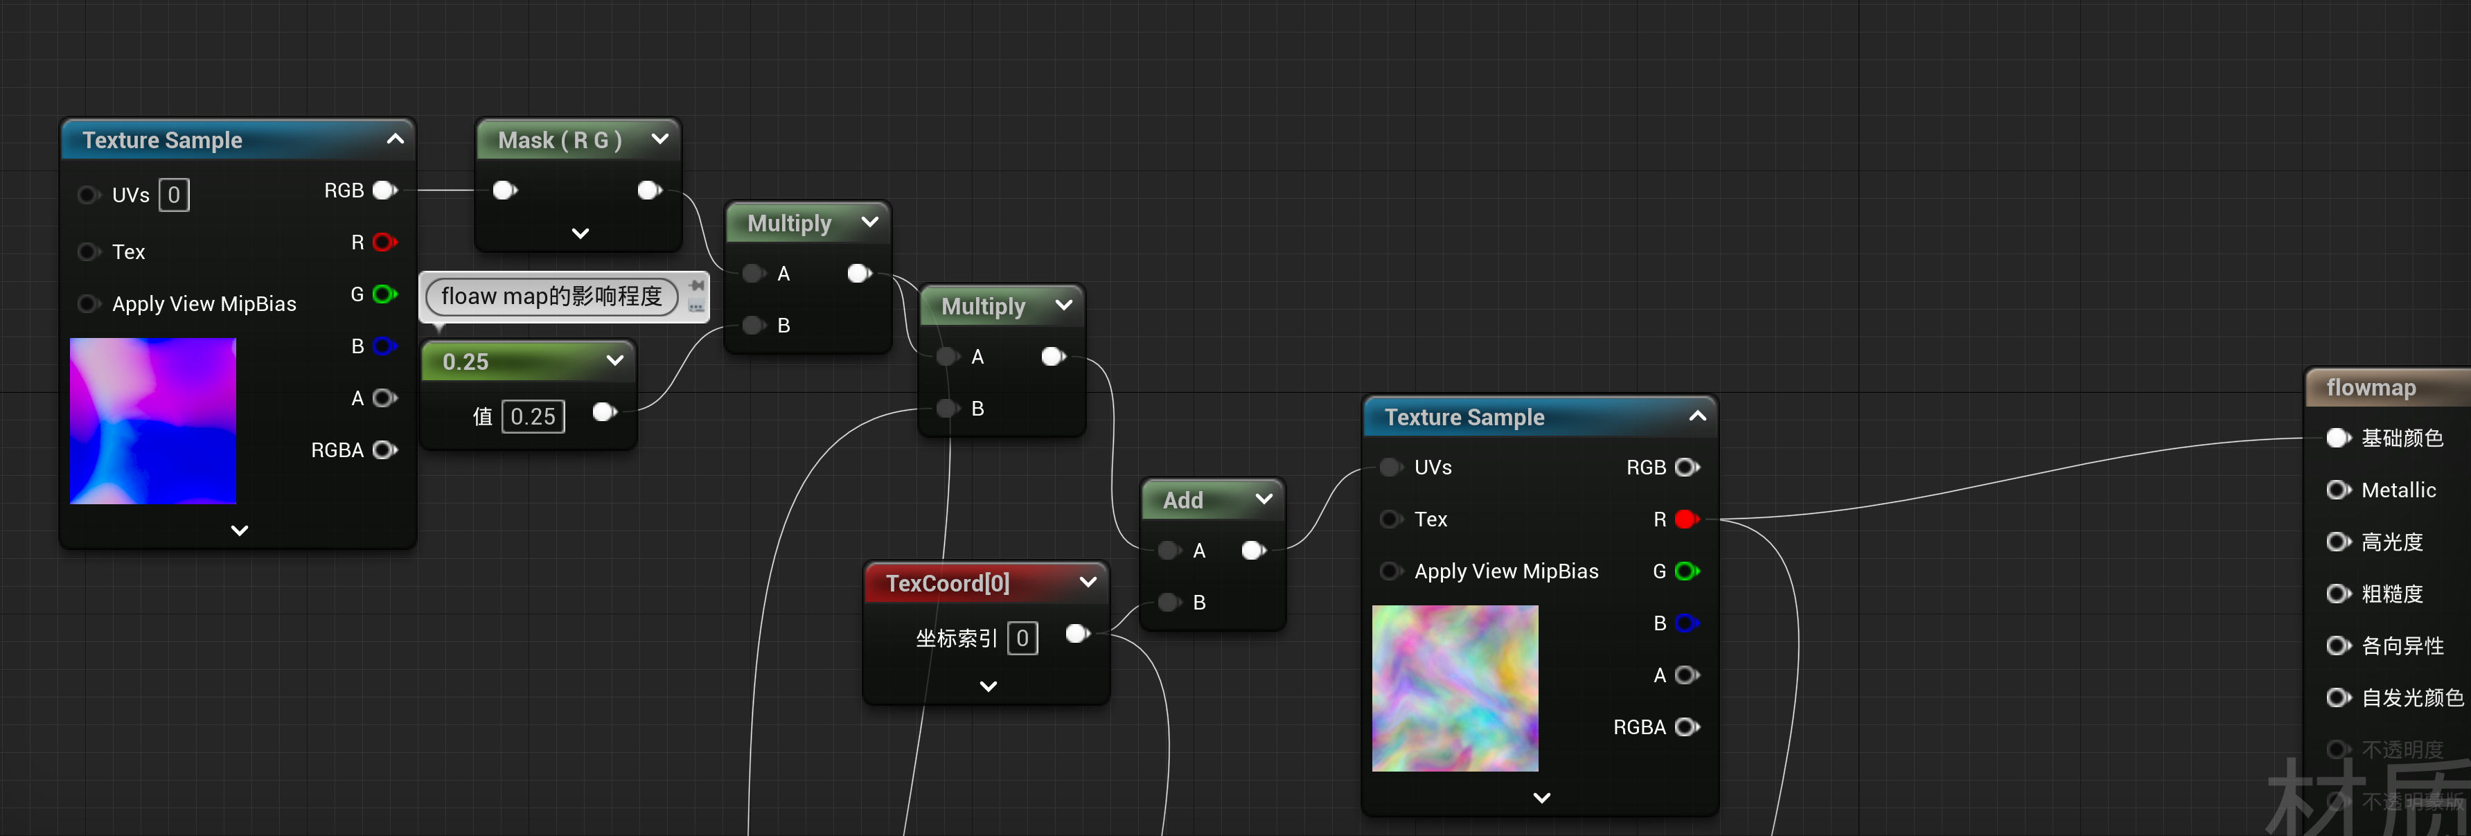
Task: Click A input pin of Add node
Action: coord(1169,551)
